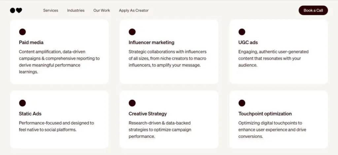Click the dot icon above Creative Strategy
The image size is (338, 155).
pos(132,103)
